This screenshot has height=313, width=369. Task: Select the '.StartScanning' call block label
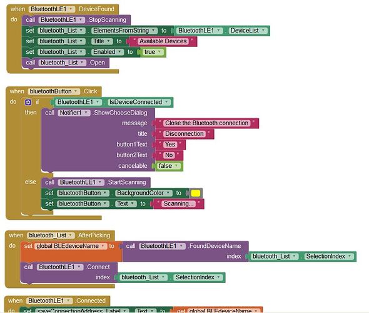point(126,182)
